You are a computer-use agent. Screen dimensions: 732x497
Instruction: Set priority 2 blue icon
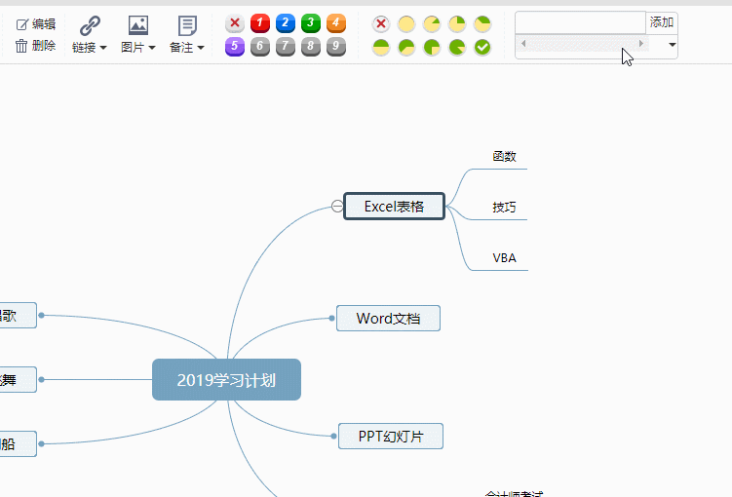[x=286, y=23]
